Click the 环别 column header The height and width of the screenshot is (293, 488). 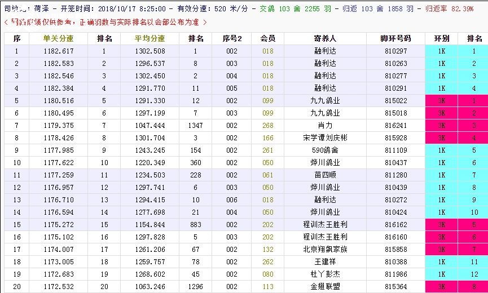442,38
